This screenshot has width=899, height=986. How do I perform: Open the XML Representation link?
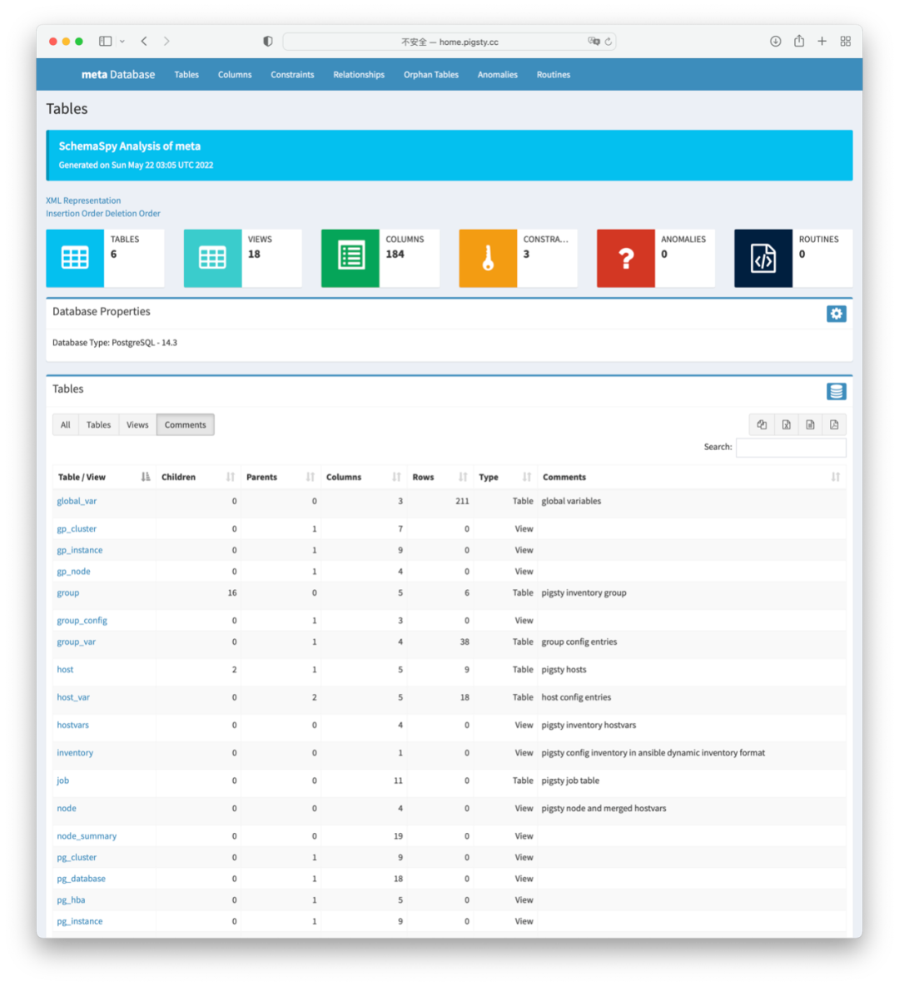point(83,201)
